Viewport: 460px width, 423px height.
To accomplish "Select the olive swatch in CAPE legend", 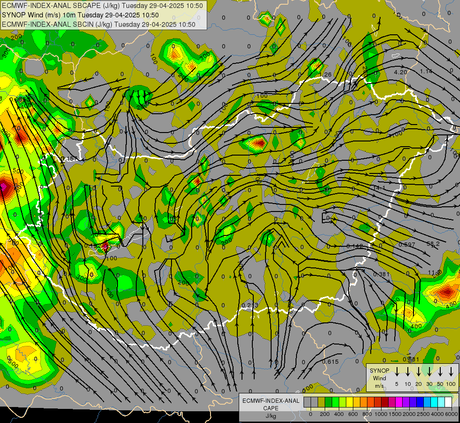I will pos(321,402).
